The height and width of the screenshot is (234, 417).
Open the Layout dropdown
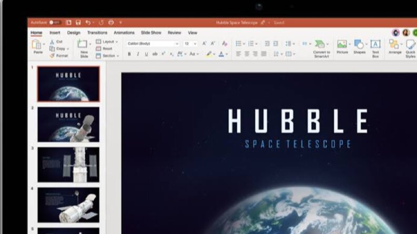(x=107, y=41)
